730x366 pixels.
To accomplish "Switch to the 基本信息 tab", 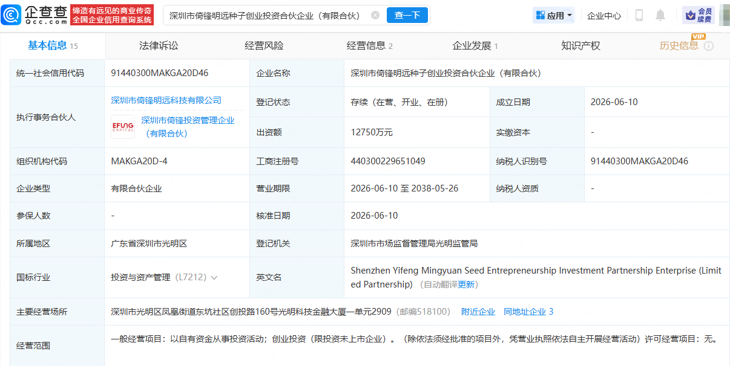I will coord(53,45).
